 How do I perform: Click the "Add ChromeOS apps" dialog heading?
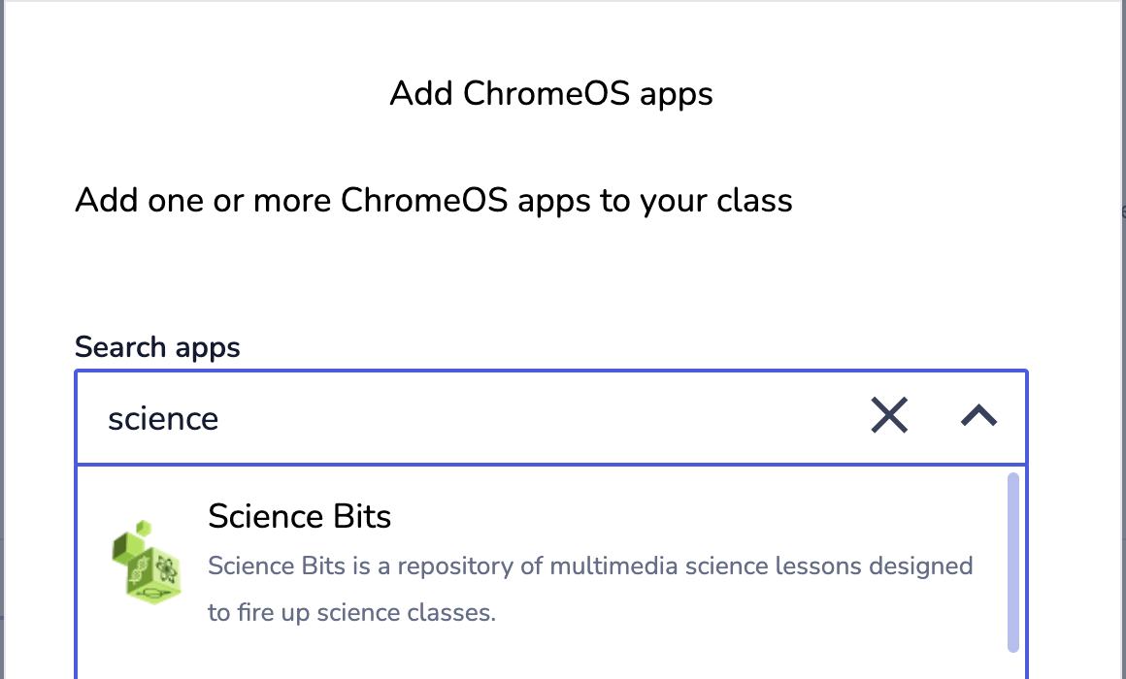[551, 94]
